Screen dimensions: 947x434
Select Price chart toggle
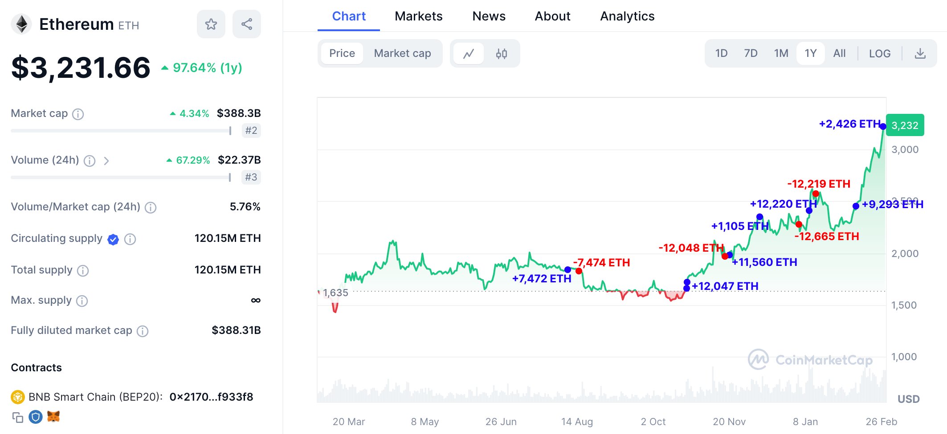(x=342, y=53)
